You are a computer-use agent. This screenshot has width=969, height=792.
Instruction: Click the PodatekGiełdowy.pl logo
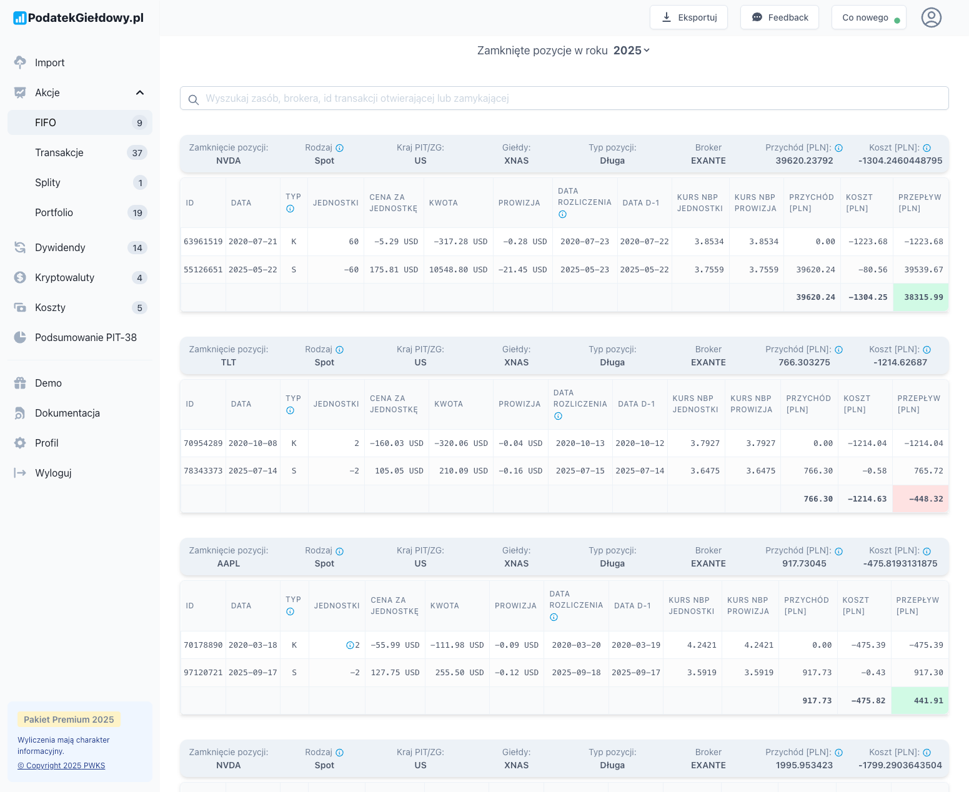tap(79, 17)
